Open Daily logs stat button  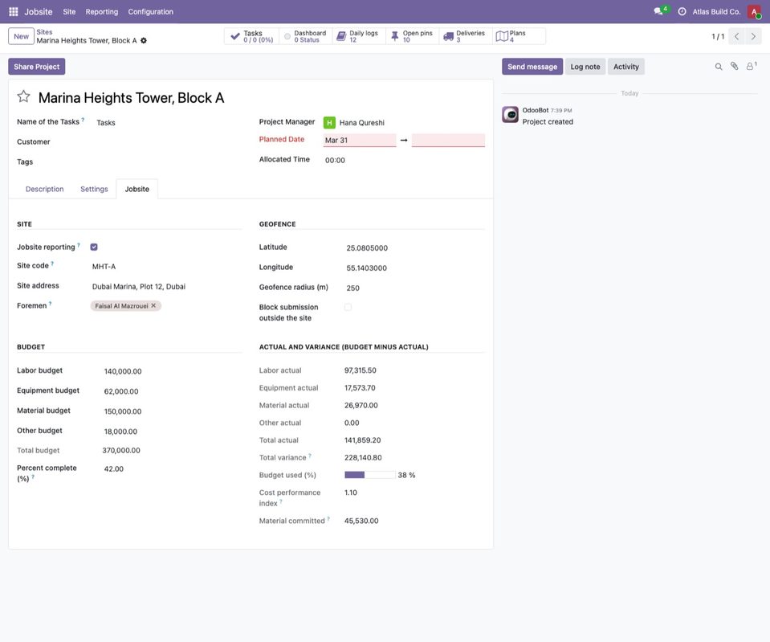[x=359, y=36]
